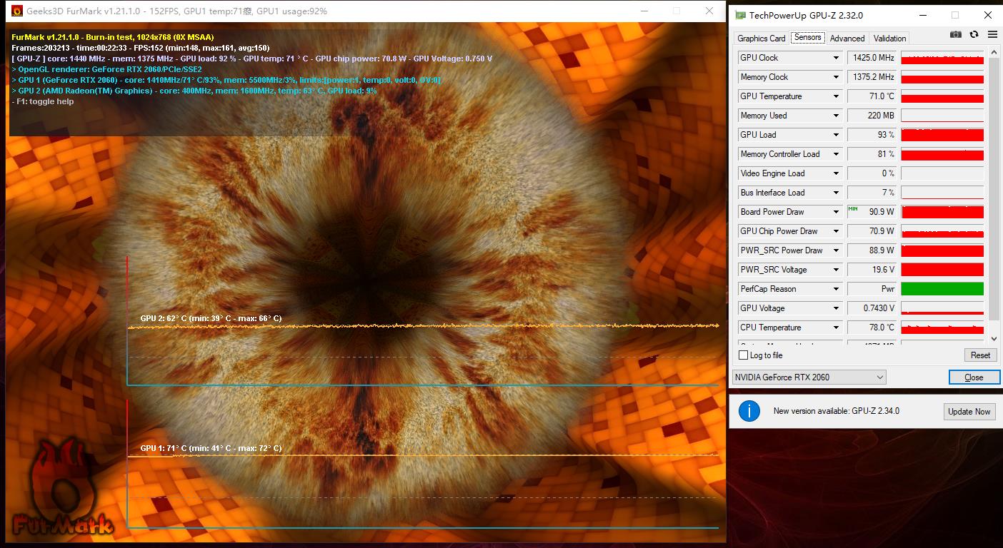Viewport: 1003px width, 548px height.
Task: Enable the Log to file checkbox
Action: point(743,355)
